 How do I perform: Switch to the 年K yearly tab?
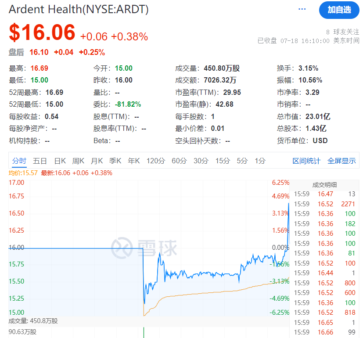133,161
